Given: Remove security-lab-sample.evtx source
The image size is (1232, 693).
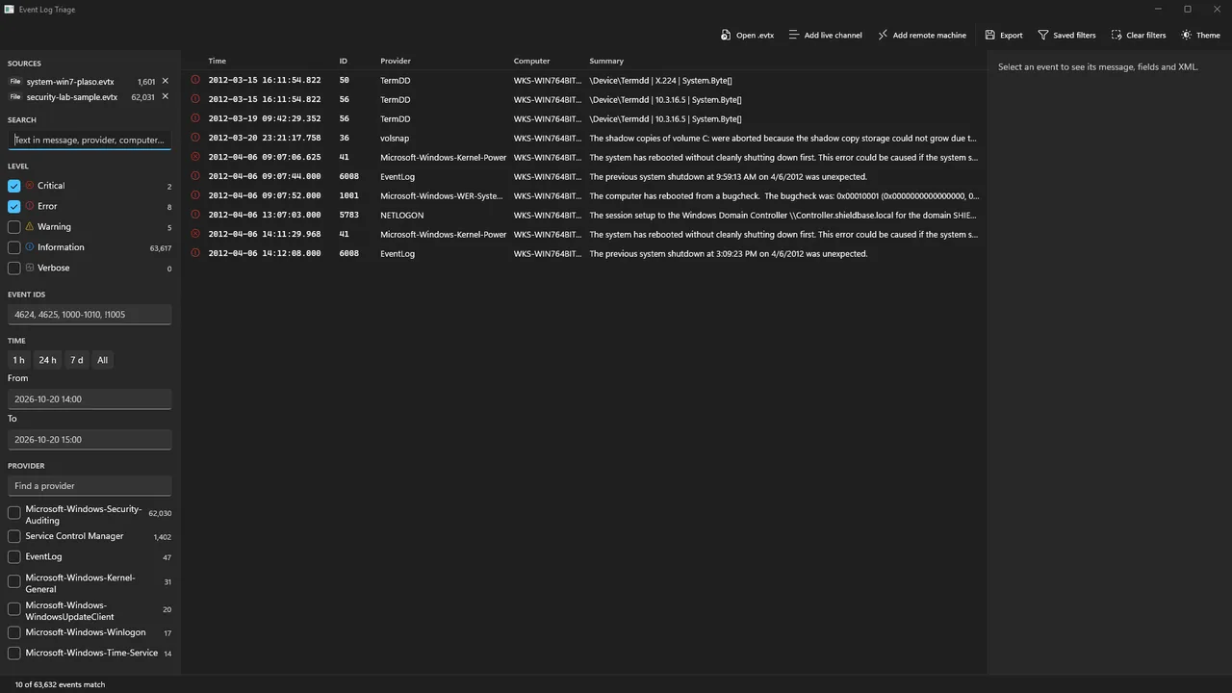Looking at the screenshot, I should point(165,97).
